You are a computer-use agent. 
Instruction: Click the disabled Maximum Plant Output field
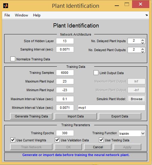pyautogui.click(x=137, y=81)
